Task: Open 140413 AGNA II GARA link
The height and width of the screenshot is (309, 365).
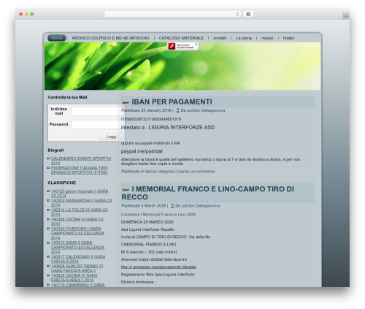Action: (77, 247)
